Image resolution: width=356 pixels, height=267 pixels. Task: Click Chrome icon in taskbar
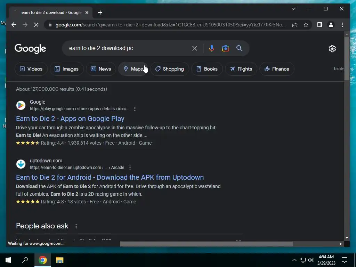pos(42,260)
